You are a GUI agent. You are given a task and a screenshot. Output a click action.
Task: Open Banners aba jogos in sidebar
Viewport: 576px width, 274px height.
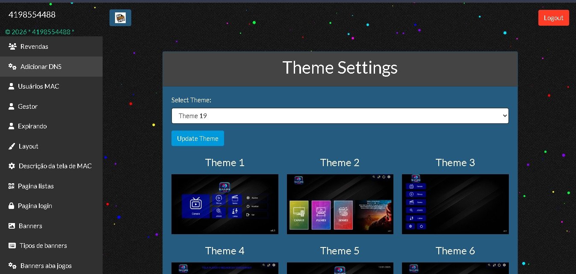click(46, 265)
